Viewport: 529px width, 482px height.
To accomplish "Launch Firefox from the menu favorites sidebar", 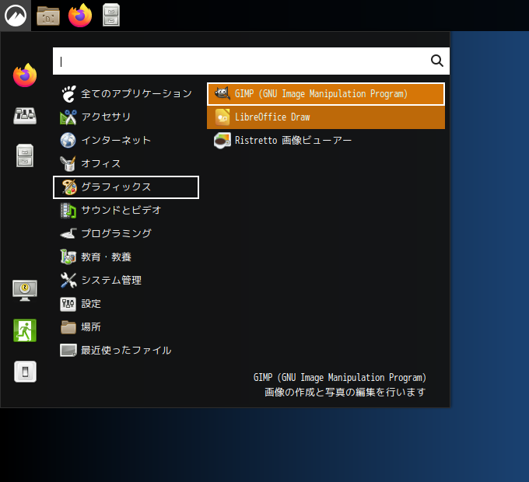I will click(25, 75).
